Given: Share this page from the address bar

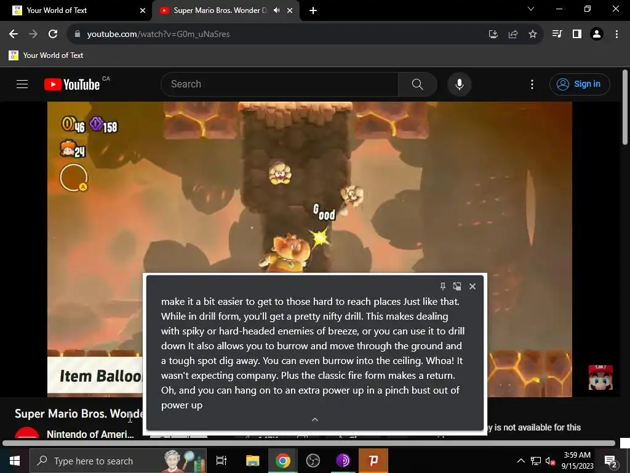Looking at the screenshot, I should click(513, 34).
